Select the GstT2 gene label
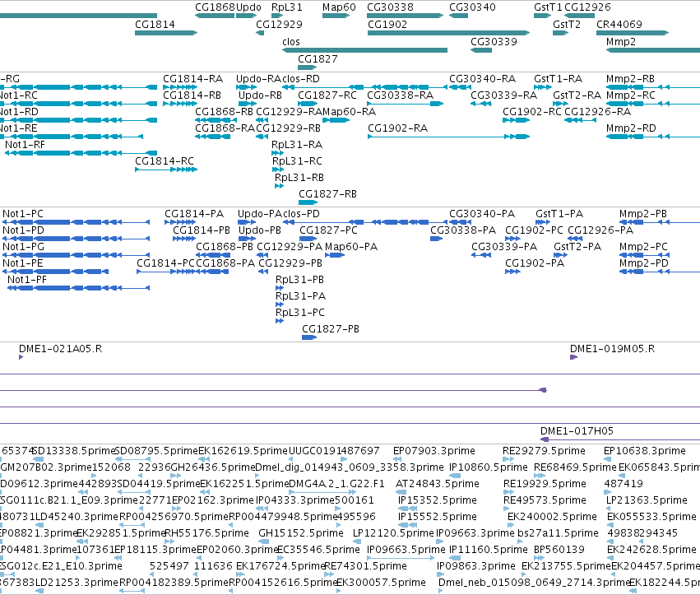 [567, 24]
